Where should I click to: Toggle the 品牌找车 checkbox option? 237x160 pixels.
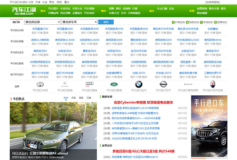pyautogui.click(x=215, y=23)
